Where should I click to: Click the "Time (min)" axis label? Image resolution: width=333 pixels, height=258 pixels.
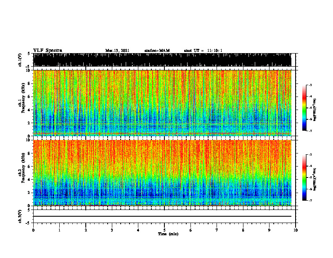pyautogui.click(x=168, y=234)
